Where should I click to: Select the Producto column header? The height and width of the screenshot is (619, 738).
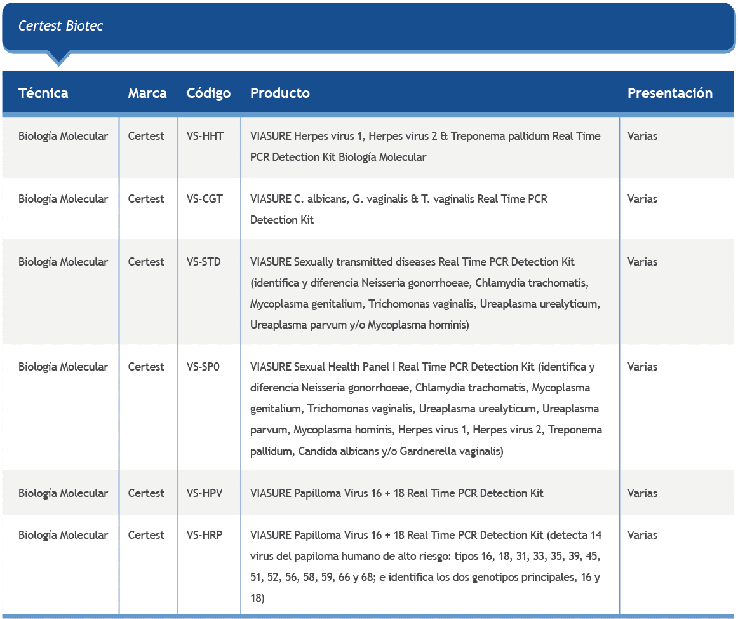click(280, 93)
